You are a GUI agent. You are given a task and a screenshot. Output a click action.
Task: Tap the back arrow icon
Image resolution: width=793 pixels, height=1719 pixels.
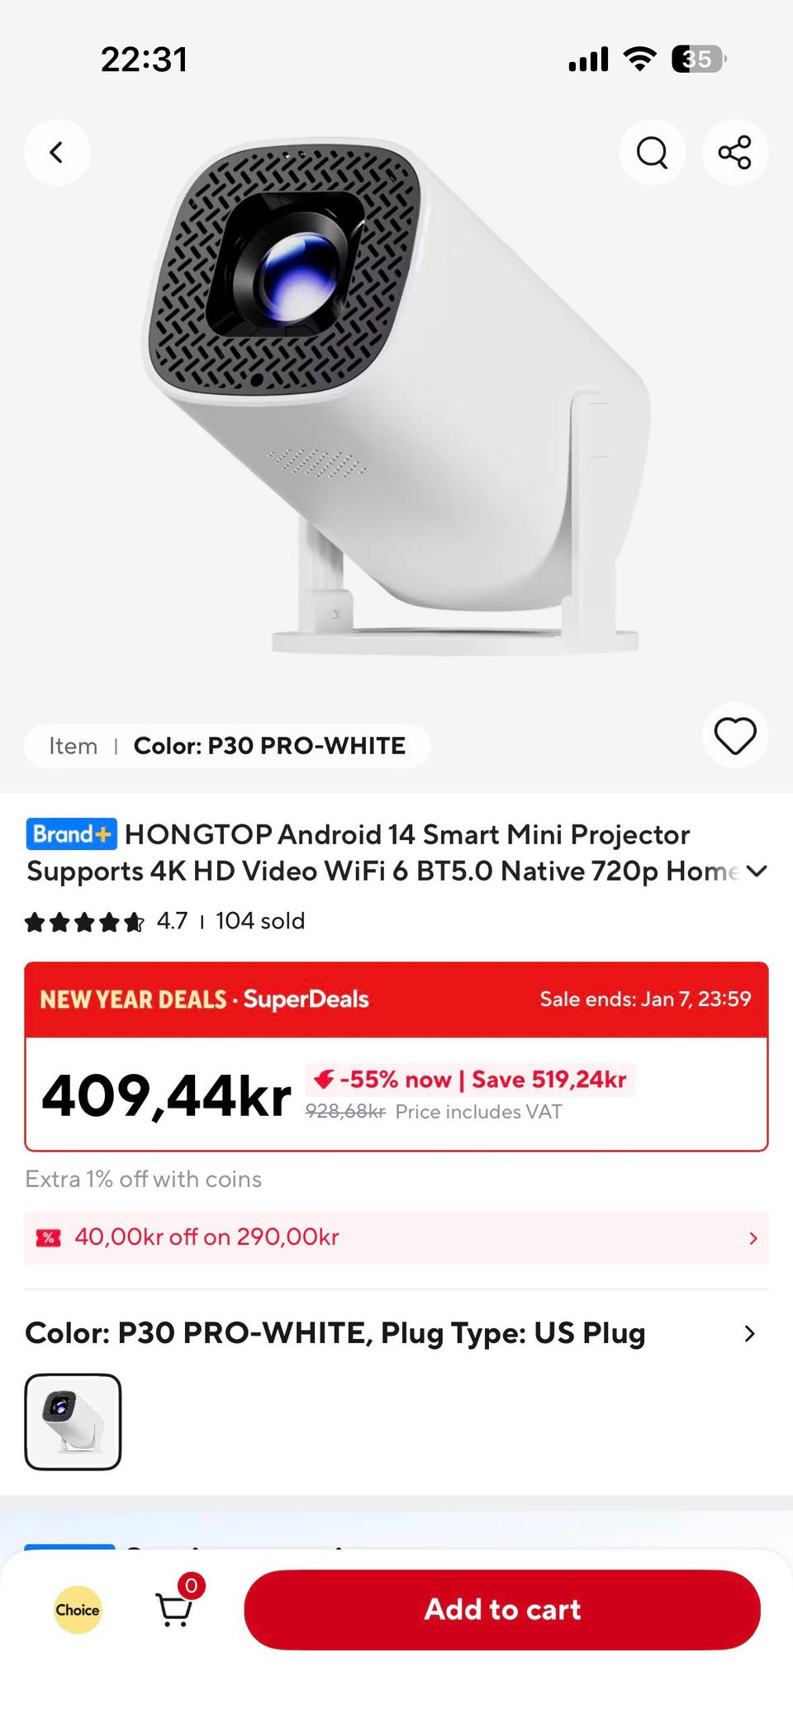click(x=57, y=153)
